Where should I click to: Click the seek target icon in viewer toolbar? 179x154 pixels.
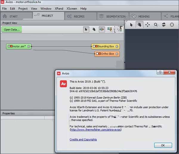pyautogui.click(x=172, y=25)
